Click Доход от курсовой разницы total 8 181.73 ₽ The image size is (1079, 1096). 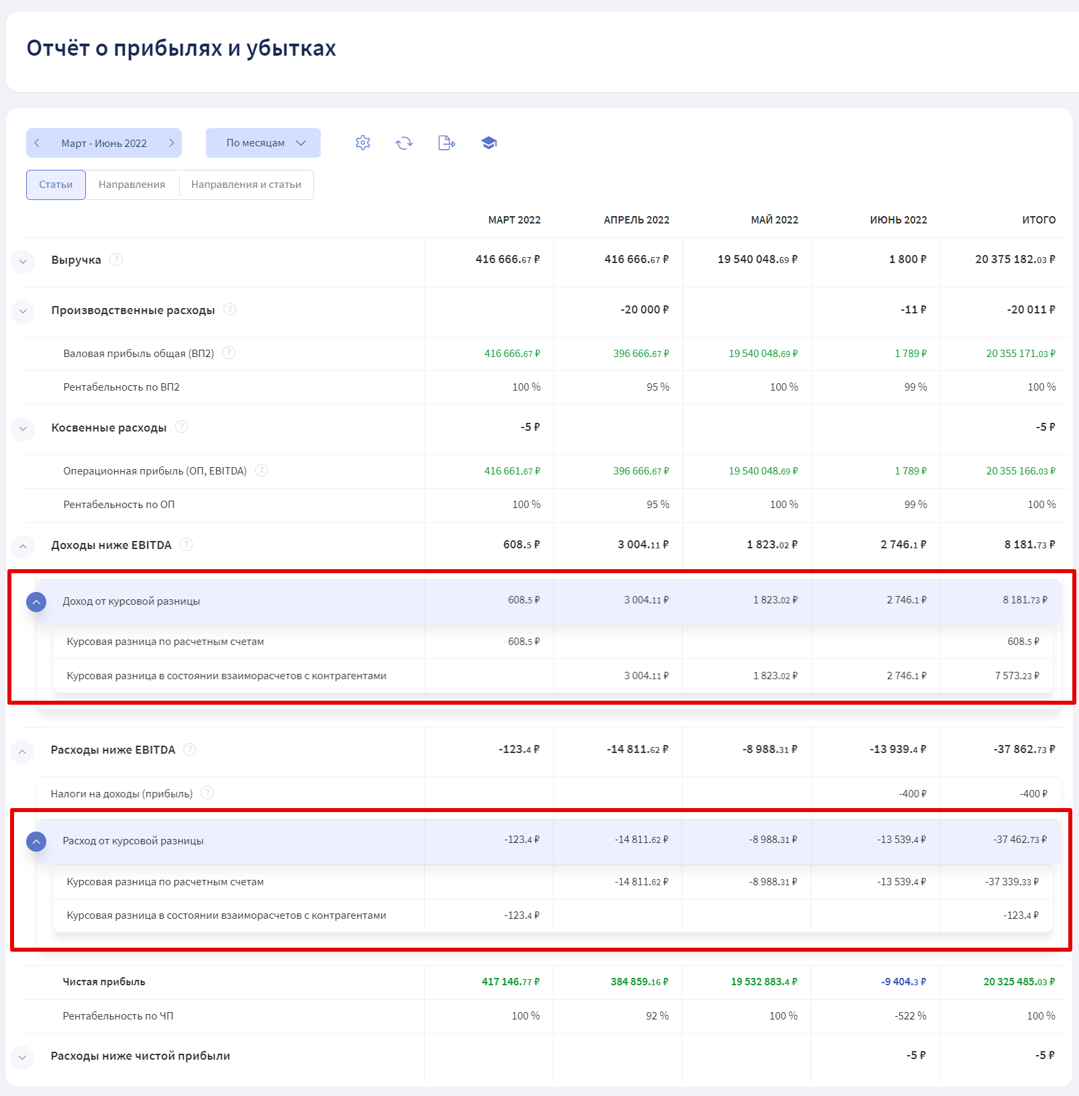[x=1025, y=600]
